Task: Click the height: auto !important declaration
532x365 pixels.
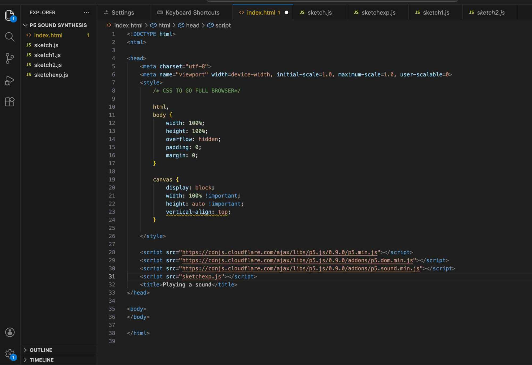Action: (x=205, y=204)
